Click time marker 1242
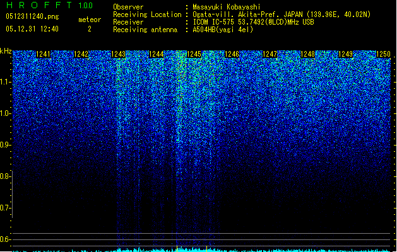 (81, 54)
